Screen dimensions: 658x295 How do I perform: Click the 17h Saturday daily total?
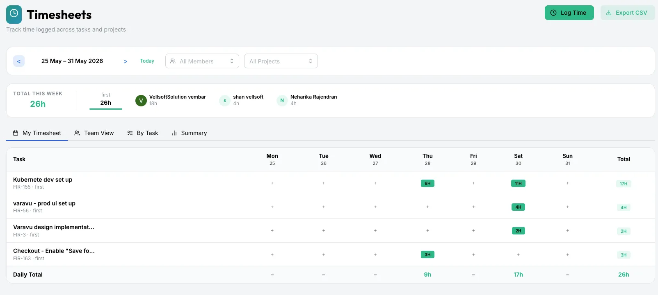(519, 275)
